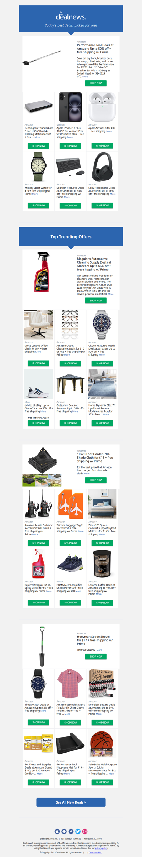Screen dimensions: 142x857
Task: Click Shop Now under adidas at eBay
Action: tap(38, 423)
